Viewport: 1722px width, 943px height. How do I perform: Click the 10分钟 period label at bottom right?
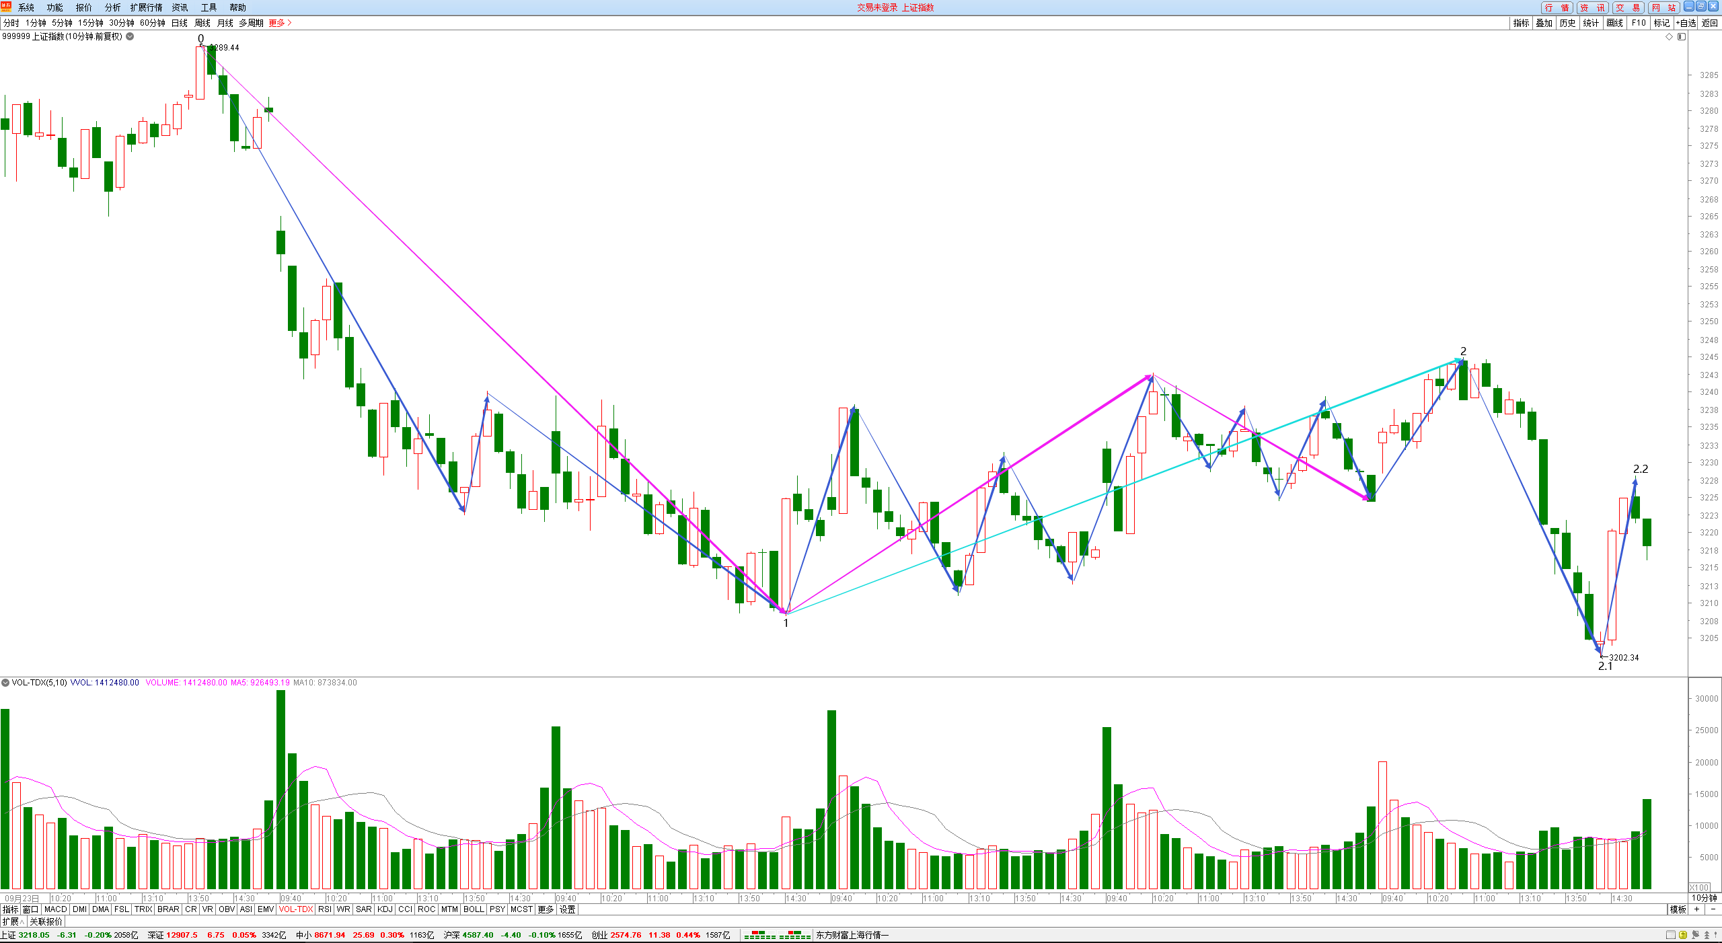1705,898
